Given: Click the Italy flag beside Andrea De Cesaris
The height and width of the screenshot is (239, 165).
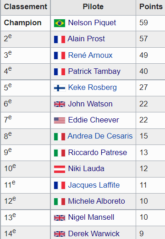Looking at the screenshot, I should [x=60, y=137].
